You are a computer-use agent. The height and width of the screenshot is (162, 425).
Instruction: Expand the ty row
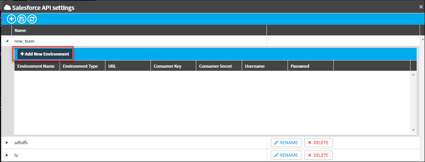point(7,155)
